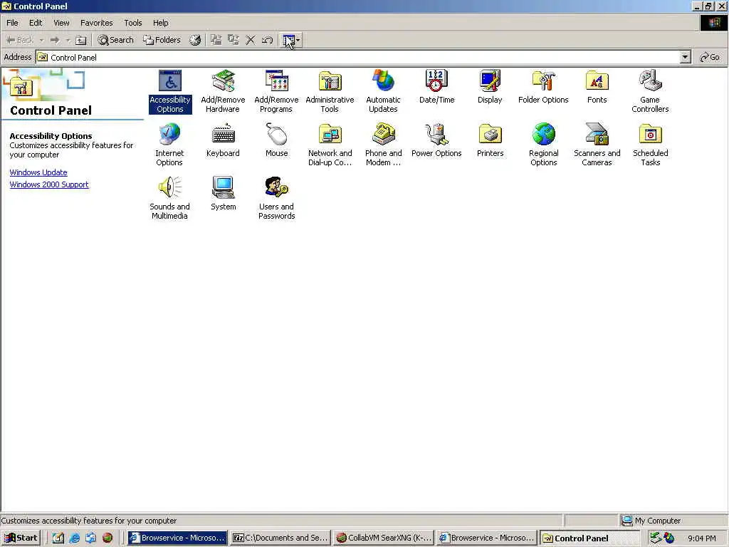Open the Printers folder
This screenshot has width=729, height=547.
click(x=490, y=140)
